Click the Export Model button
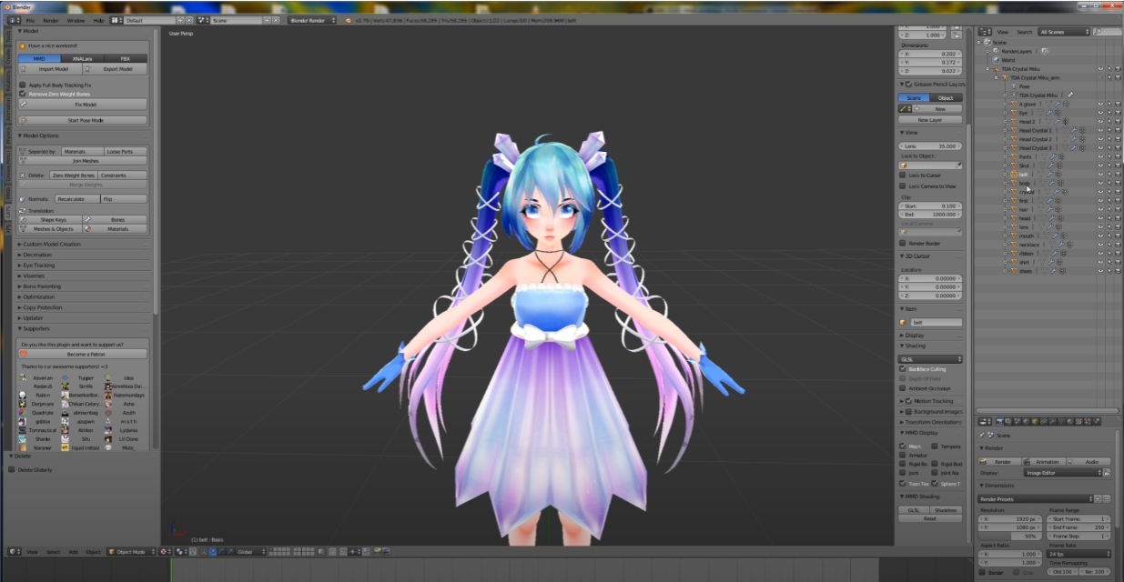1124x582 pixels. [116, 68]
